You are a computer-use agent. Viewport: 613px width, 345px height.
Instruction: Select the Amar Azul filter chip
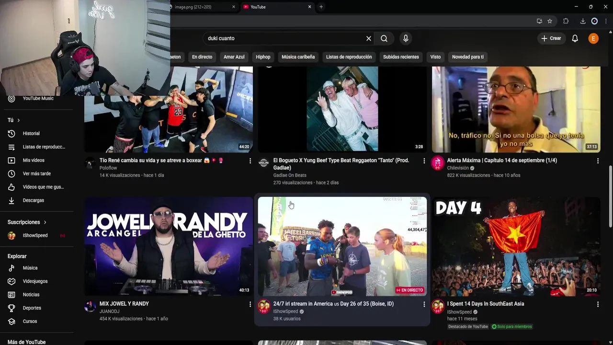point(234,57)
